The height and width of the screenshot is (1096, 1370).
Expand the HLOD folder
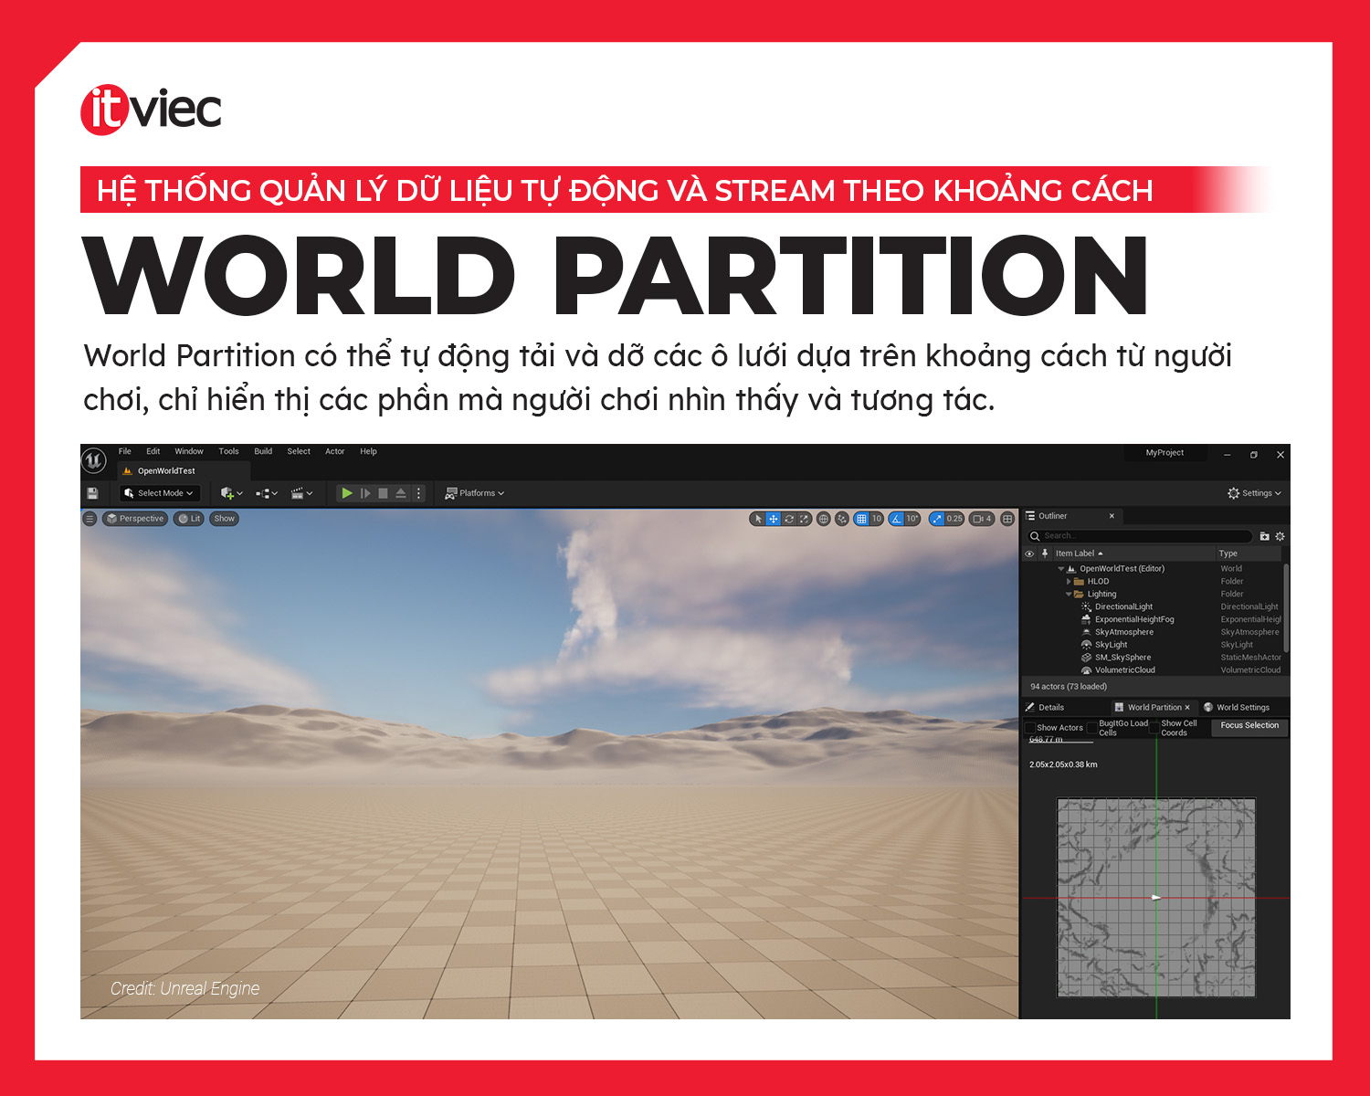(1069, 582)
